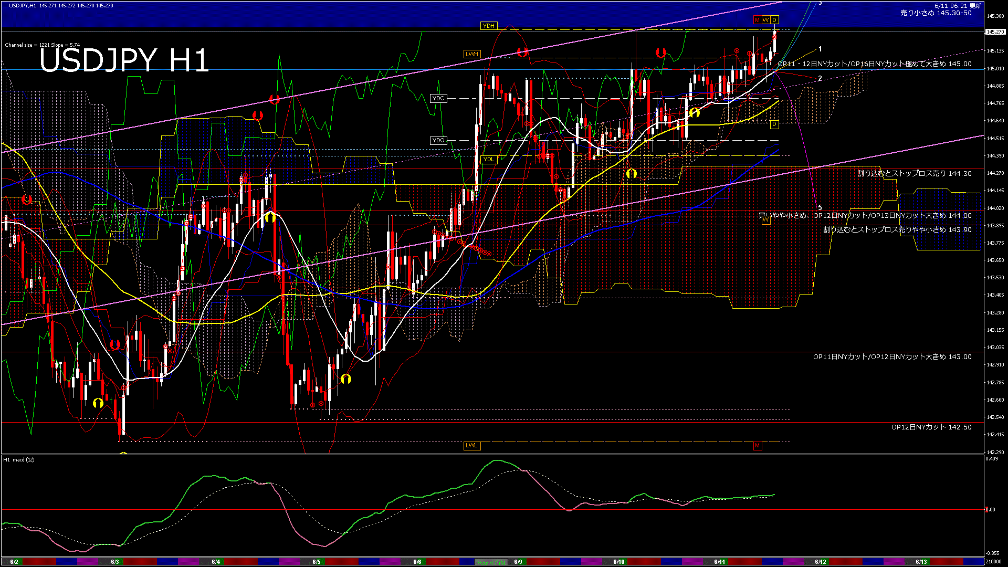Image resolution: width=1008 pixels, height=567 pixels.
Task: Click the 割り込むとストップロス売り 144.30 label
Action: point(914,173)
